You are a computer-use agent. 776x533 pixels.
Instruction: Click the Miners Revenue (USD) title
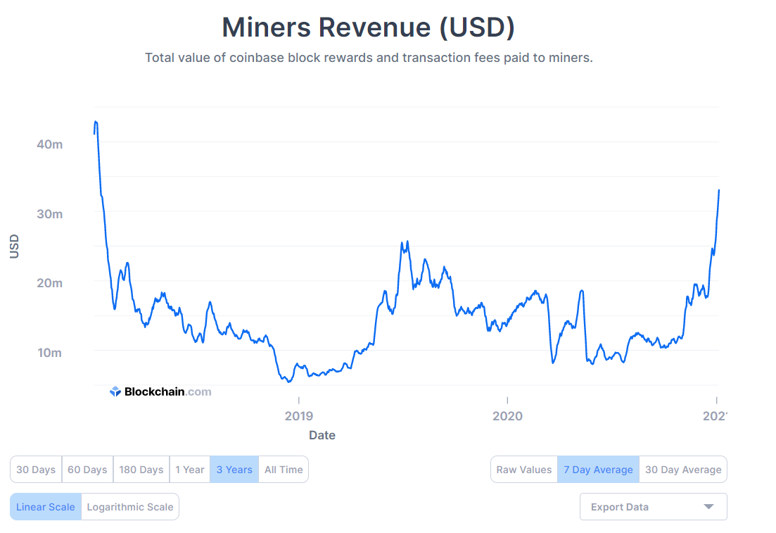point(369,27)
